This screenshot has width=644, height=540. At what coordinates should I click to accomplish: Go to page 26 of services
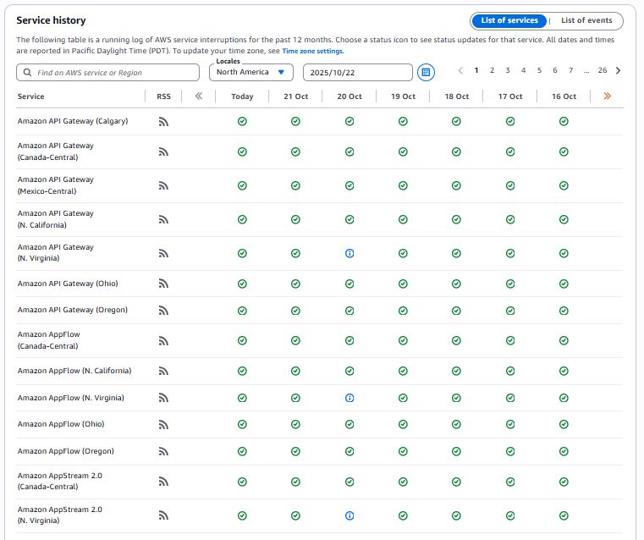(x=602, y=71)
